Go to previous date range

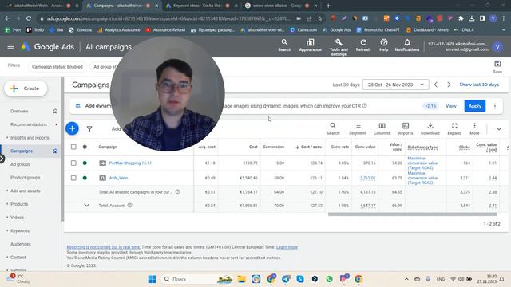pyautogui.click(x=436, y=85)
